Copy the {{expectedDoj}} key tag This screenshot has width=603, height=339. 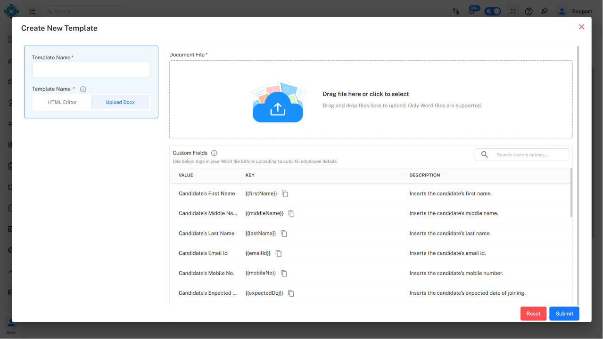(291, 293)
